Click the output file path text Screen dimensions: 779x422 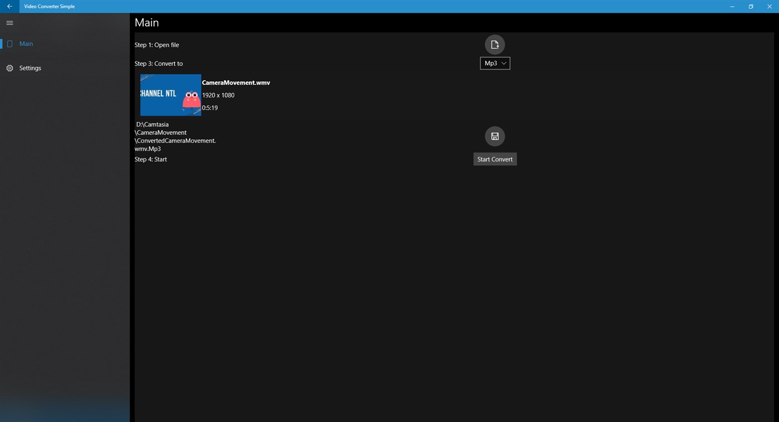[x=174, y=136]
